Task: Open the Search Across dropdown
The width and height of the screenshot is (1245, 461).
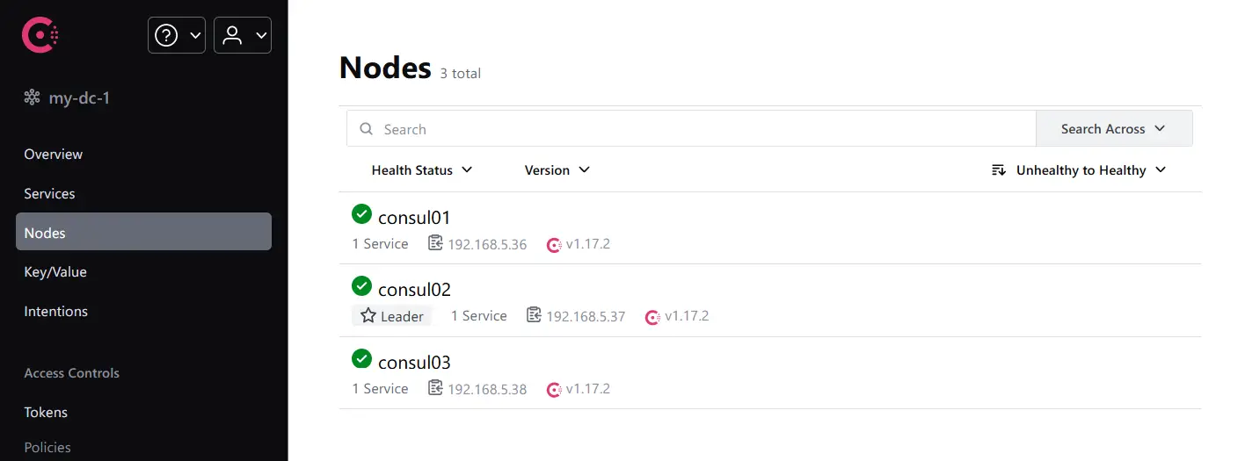Action: (1114, 129)
